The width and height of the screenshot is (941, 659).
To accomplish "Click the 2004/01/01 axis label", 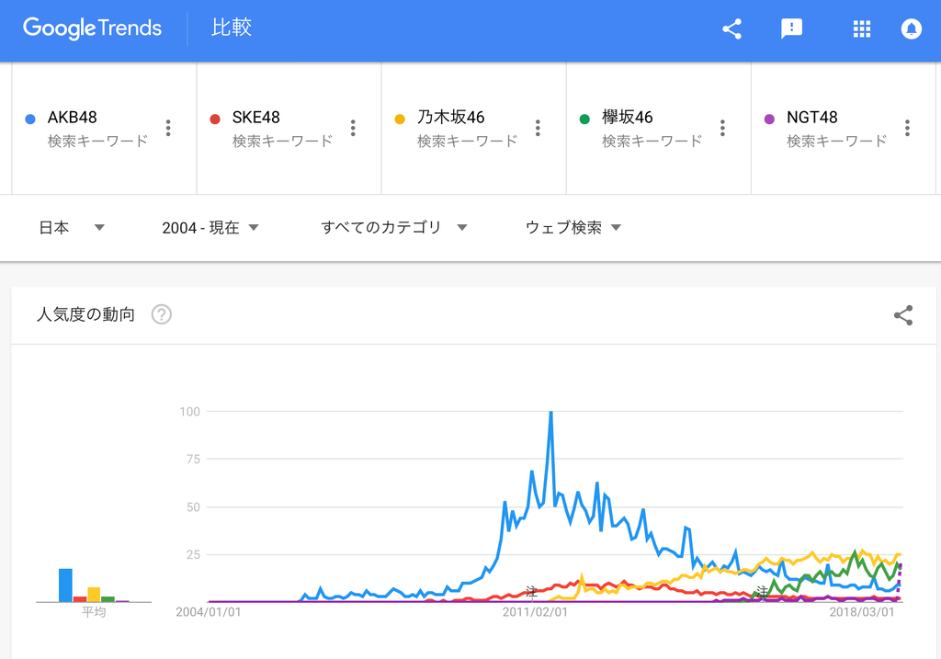I will coord(209,612).
